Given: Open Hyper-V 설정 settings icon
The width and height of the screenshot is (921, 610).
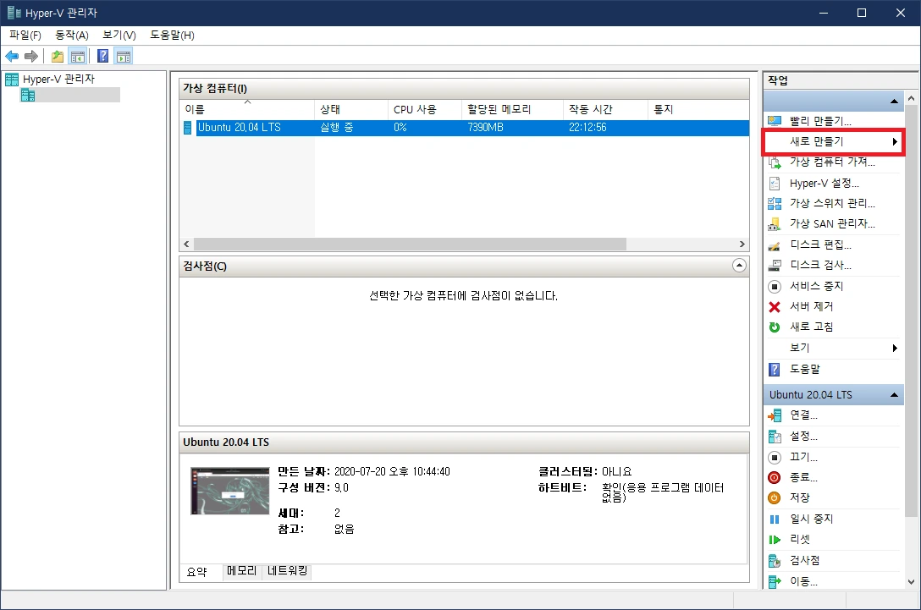Looking at the screenshot, I should (775, 184).
